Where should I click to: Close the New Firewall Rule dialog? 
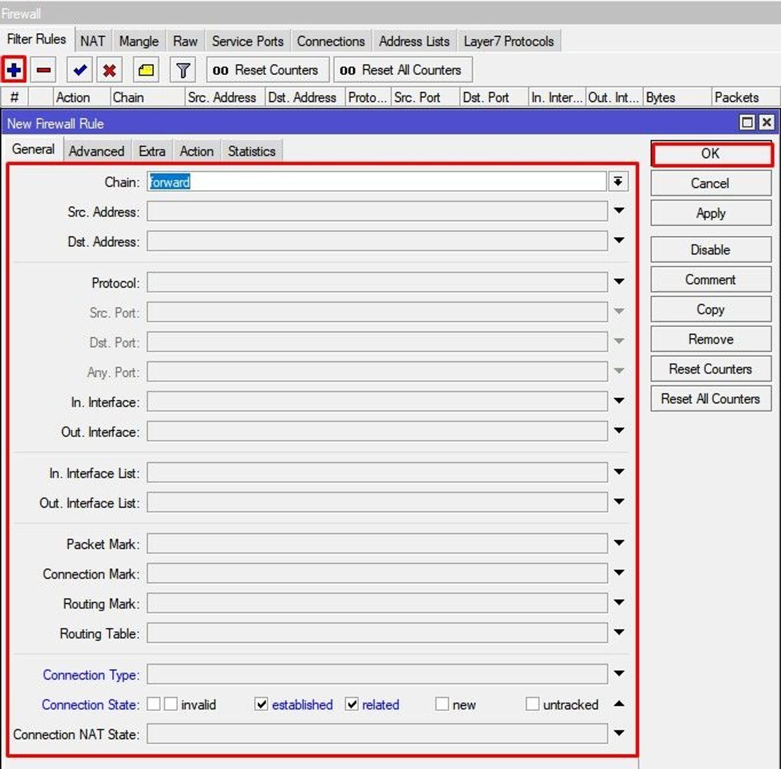pyautogui.click(x=767, y=122)
